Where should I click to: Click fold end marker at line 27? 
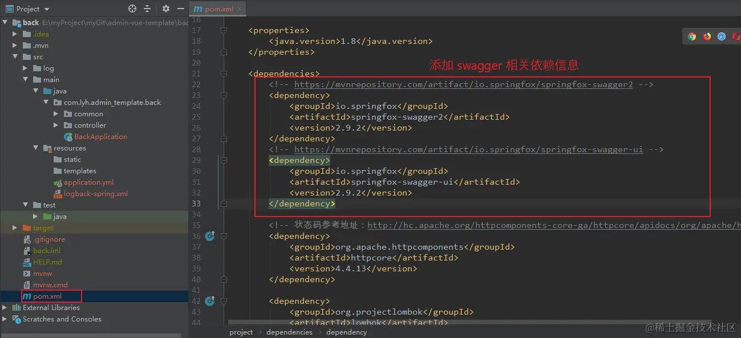pyautogui.click(x=224, y=139)
